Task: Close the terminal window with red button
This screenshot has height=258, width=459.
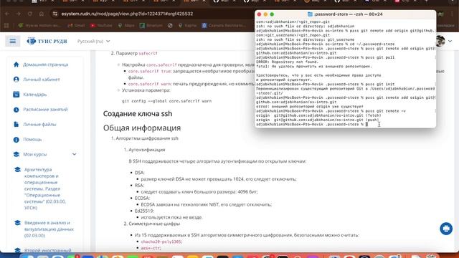Action: click(259, 14)
